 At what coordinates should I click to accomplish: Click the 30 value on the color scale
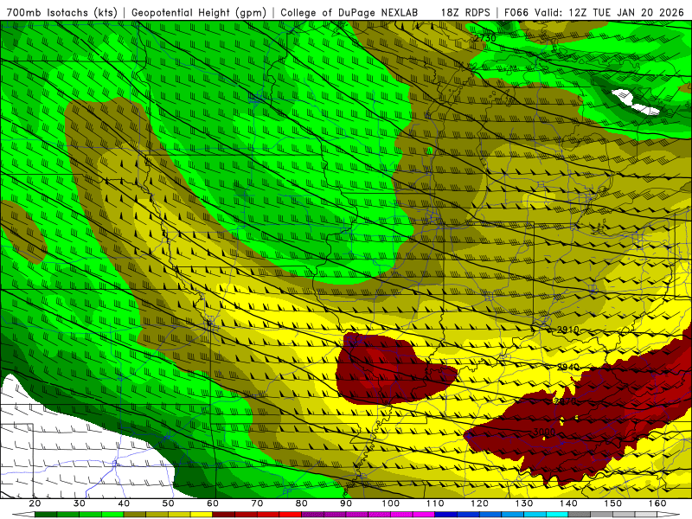point(80,503)
